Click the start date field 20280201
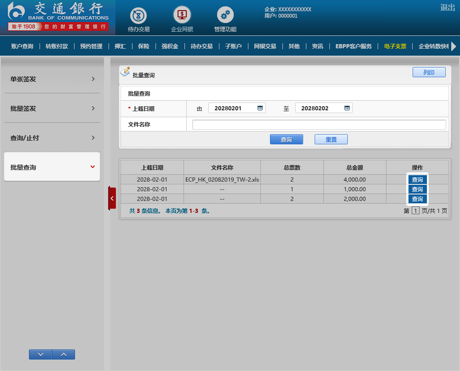The height and width of the screenshot is (371, 460). pos(237,108)
